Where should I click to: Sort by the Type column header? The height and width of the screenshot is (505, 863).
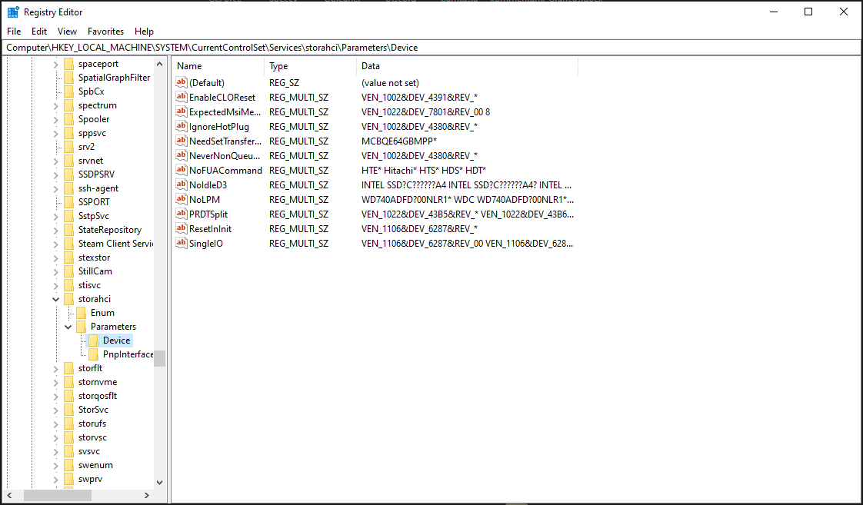278,65
